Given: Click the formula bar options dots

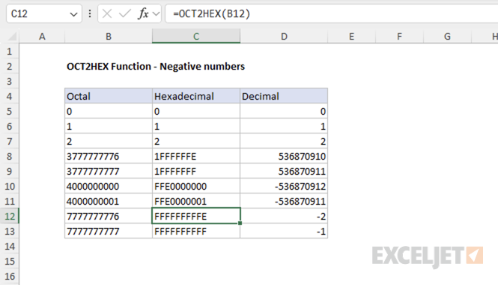Looking at the screenshot, I should coord(90,13).
